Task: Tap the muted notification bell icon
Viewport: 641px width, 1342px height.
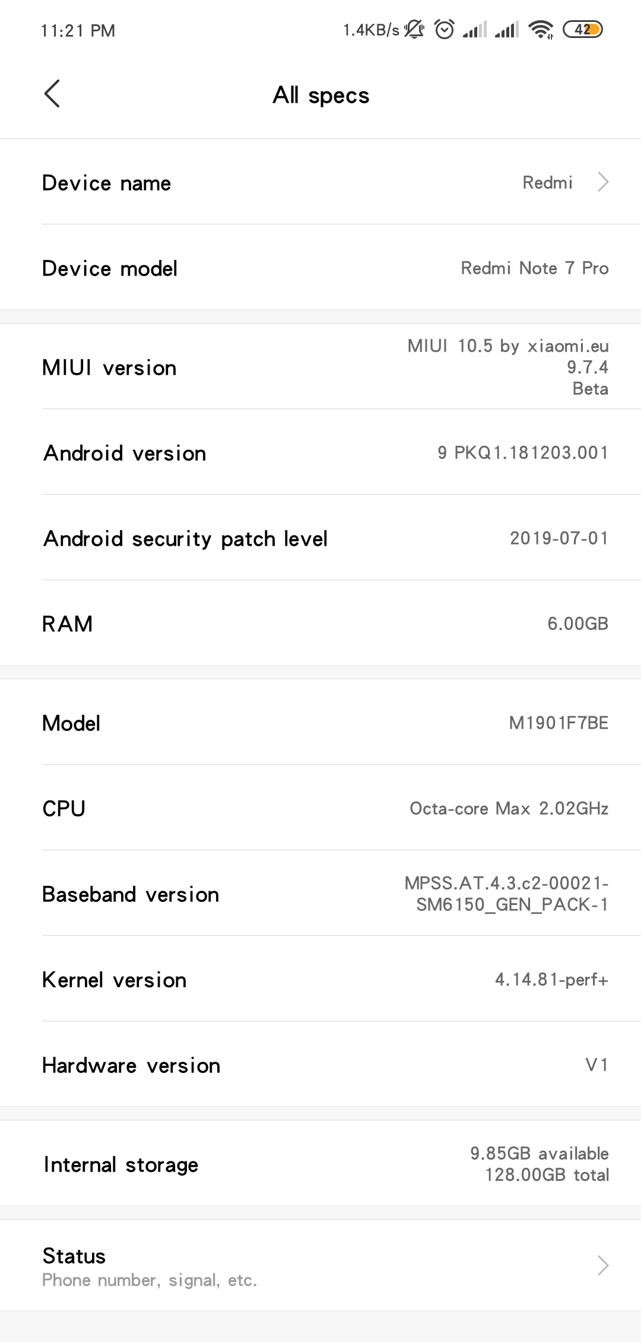Action: pos(414,29)
